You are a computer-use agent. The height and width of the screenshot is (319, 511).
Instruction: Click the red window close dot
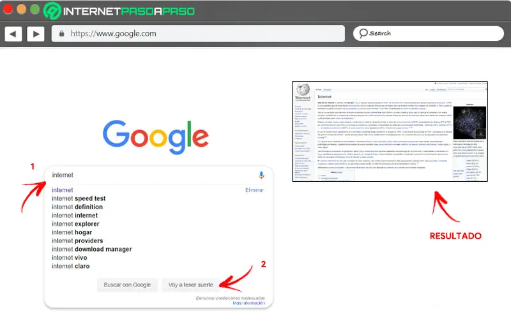[x=8, y=9]
